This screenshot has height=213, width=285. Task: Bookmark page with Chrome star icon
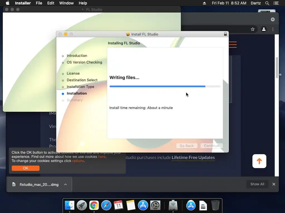click(253, 29)
